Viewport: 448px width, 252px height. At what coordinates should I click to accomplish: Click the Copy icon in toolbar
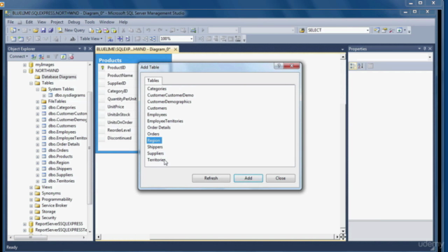131,30
